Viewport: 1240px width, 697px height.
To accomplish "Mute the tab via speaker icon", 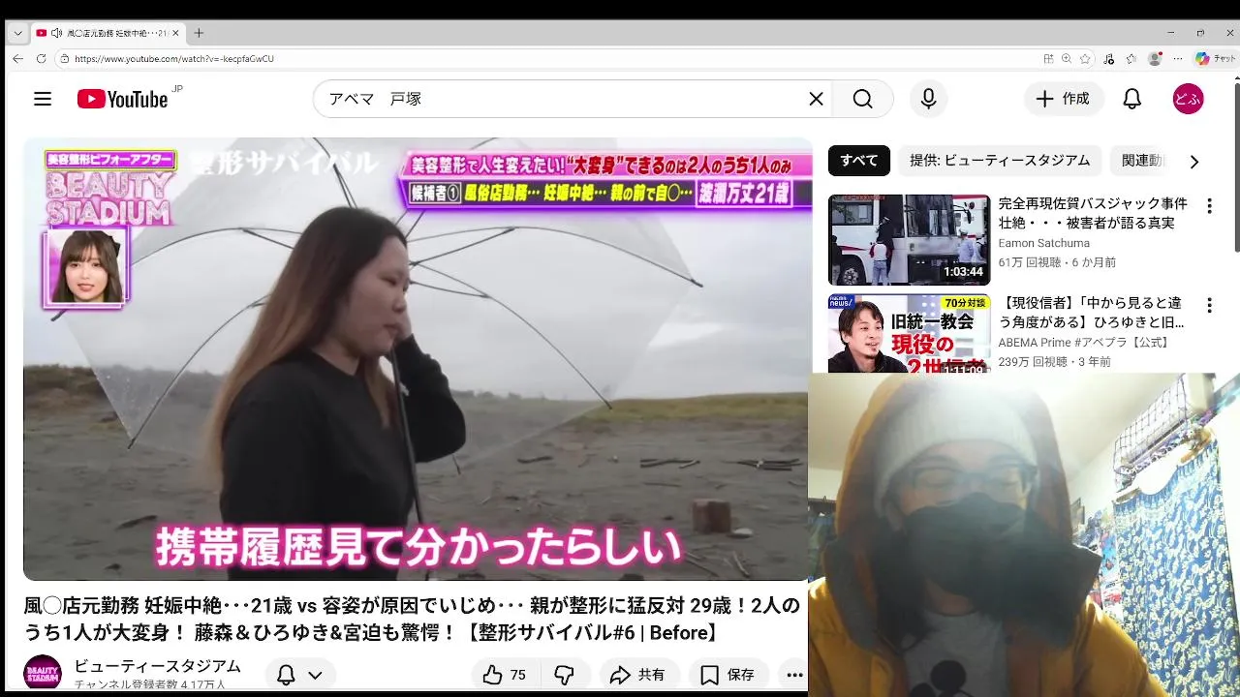I will pyautogui.click(x=56, y=33).
